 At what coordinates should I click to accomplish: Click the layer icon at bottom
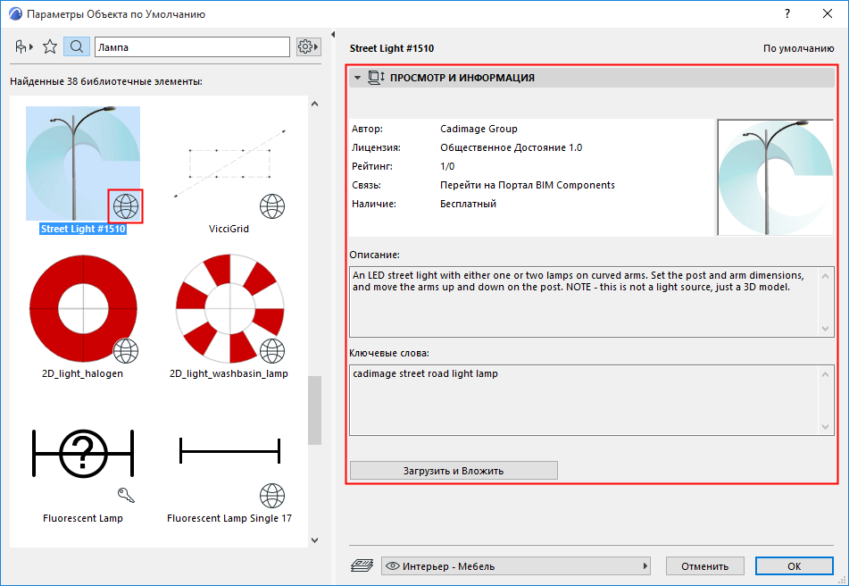tap(362, 566)
